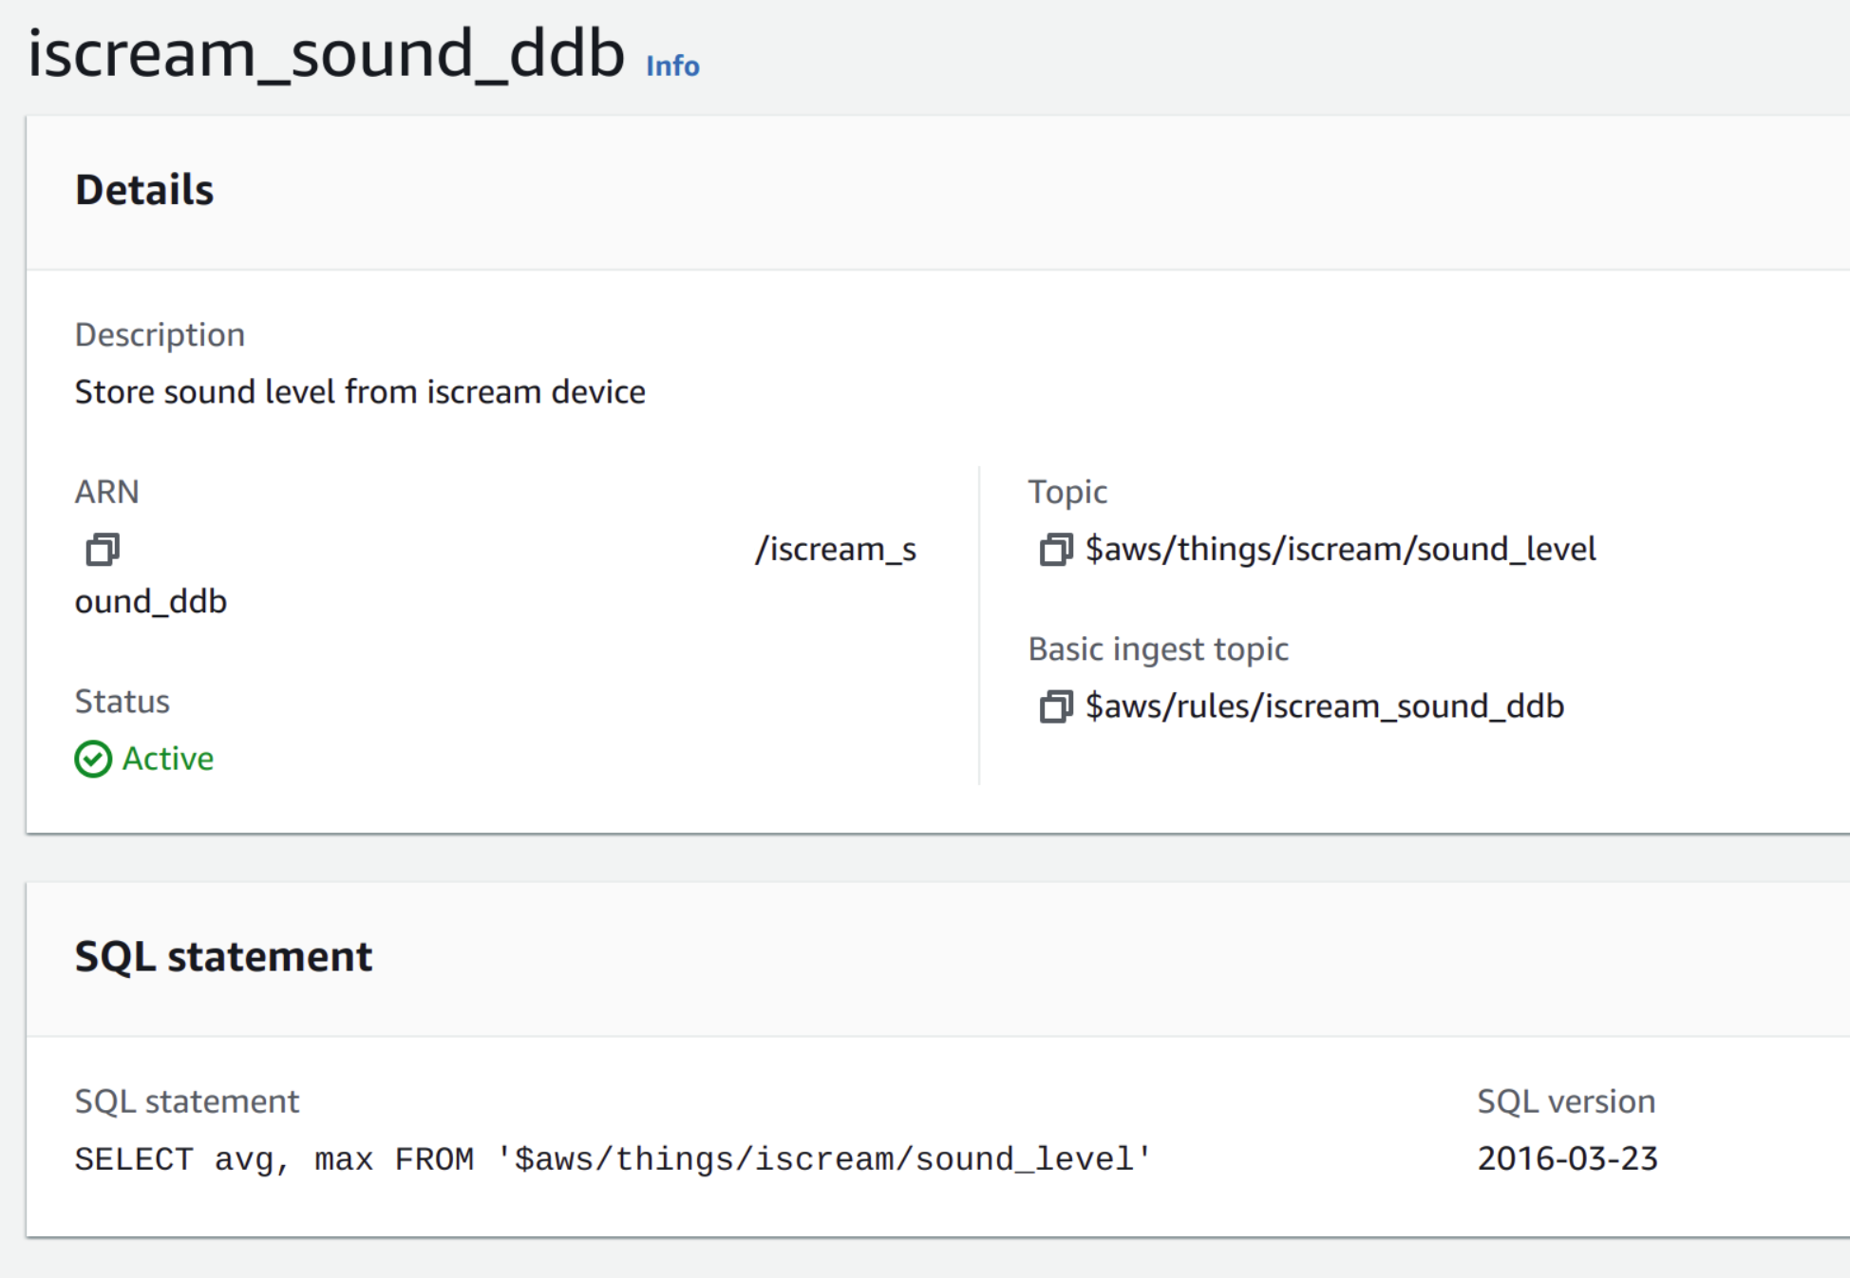
Task: Click the $aws/things/iscream/sound_level topic value
Action: coord(1340,549)
